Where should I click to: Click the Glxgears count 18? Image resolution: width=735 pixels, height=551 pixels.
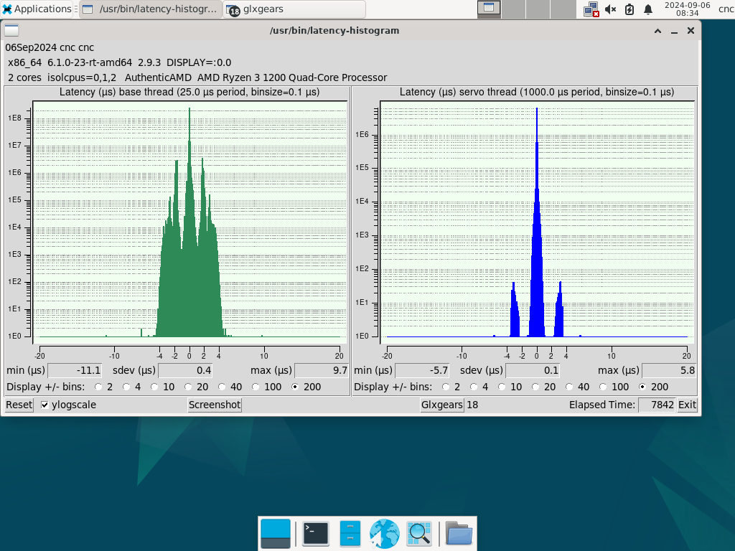[x=472, y=405]
